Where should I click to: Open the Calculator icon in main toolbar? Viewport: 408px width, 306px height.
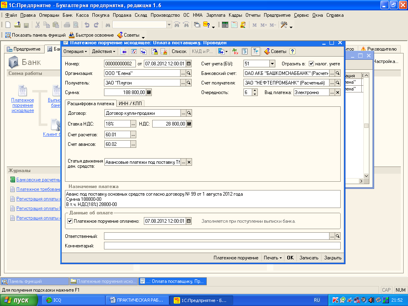225,25
